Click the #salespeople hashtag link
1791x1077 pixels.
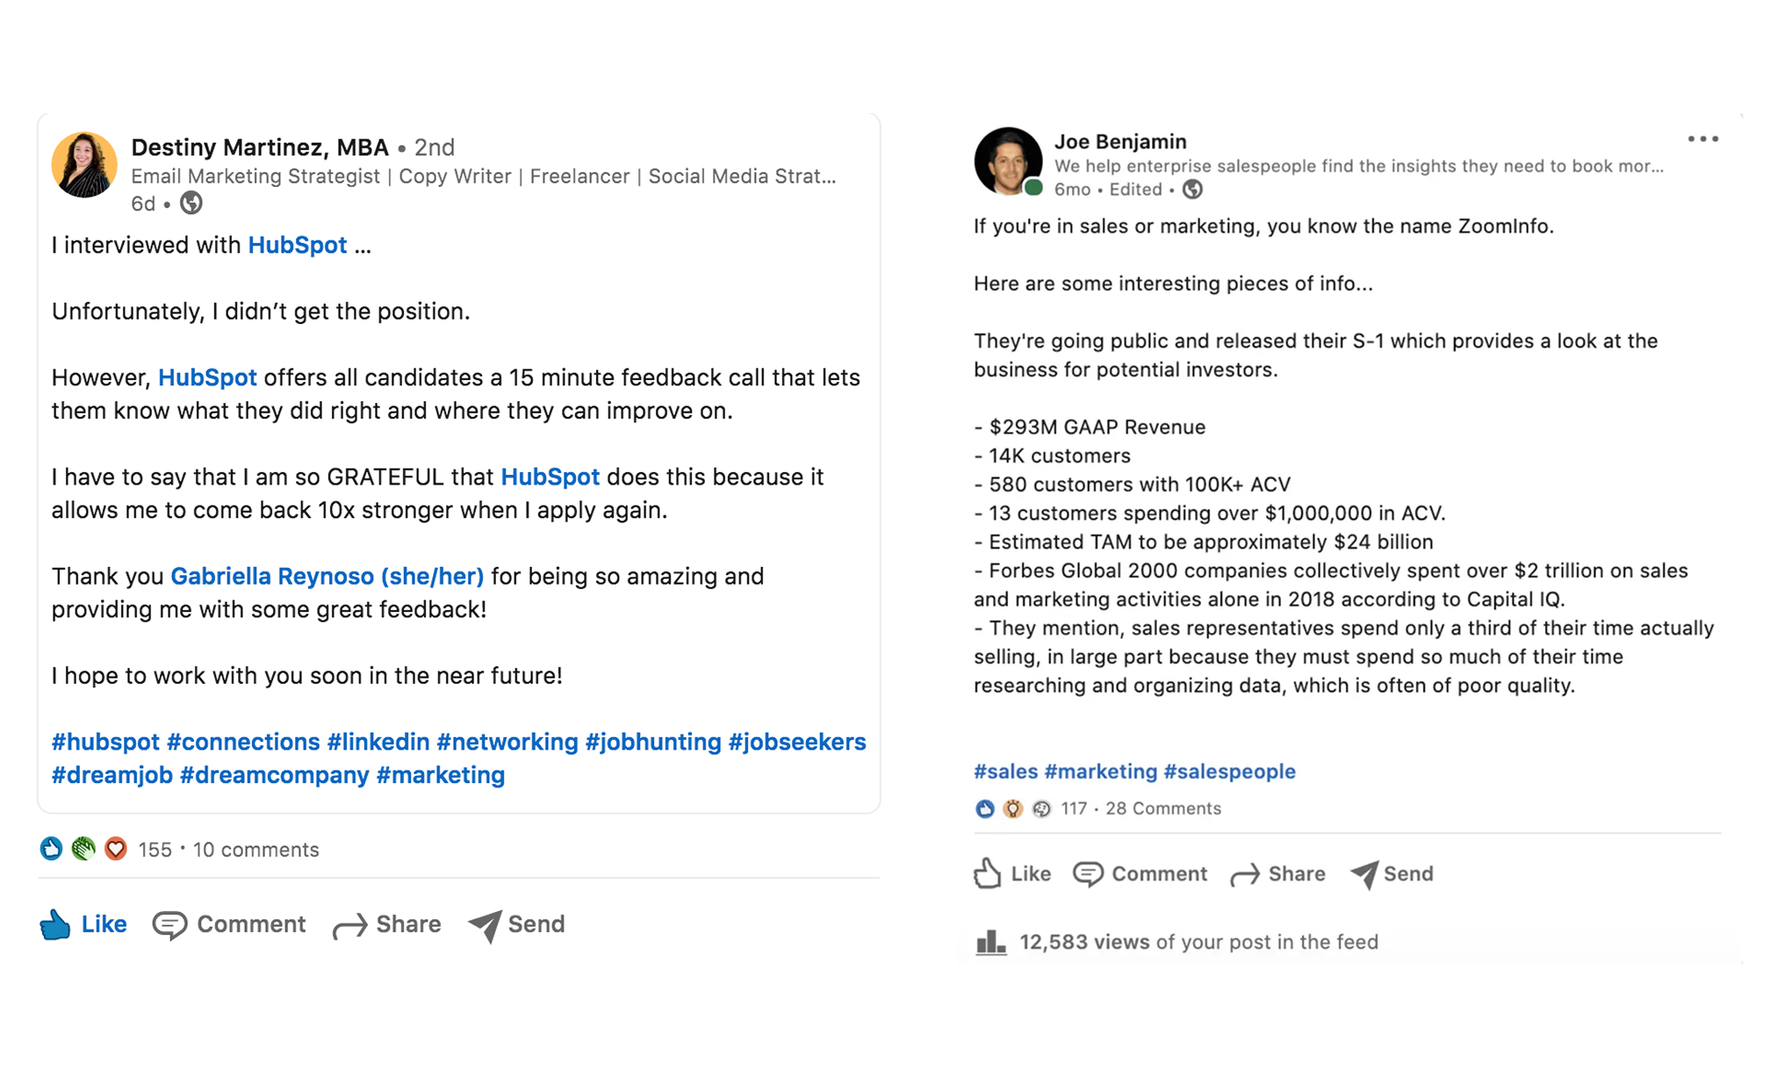tap(1229, 772)
